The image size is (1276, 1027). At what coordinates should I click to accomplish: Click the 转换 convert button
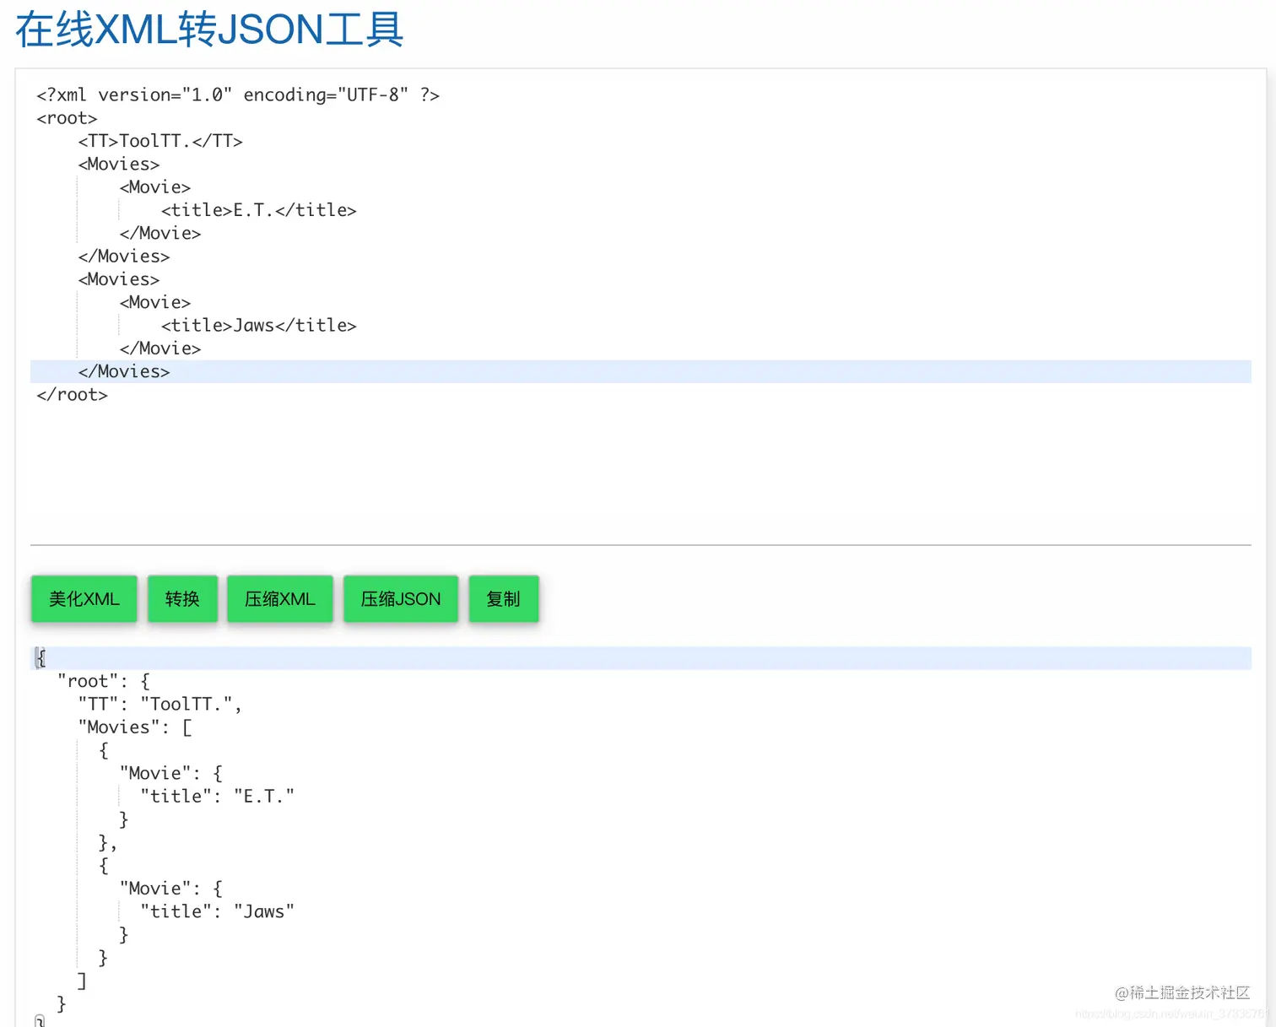[182, 599]
